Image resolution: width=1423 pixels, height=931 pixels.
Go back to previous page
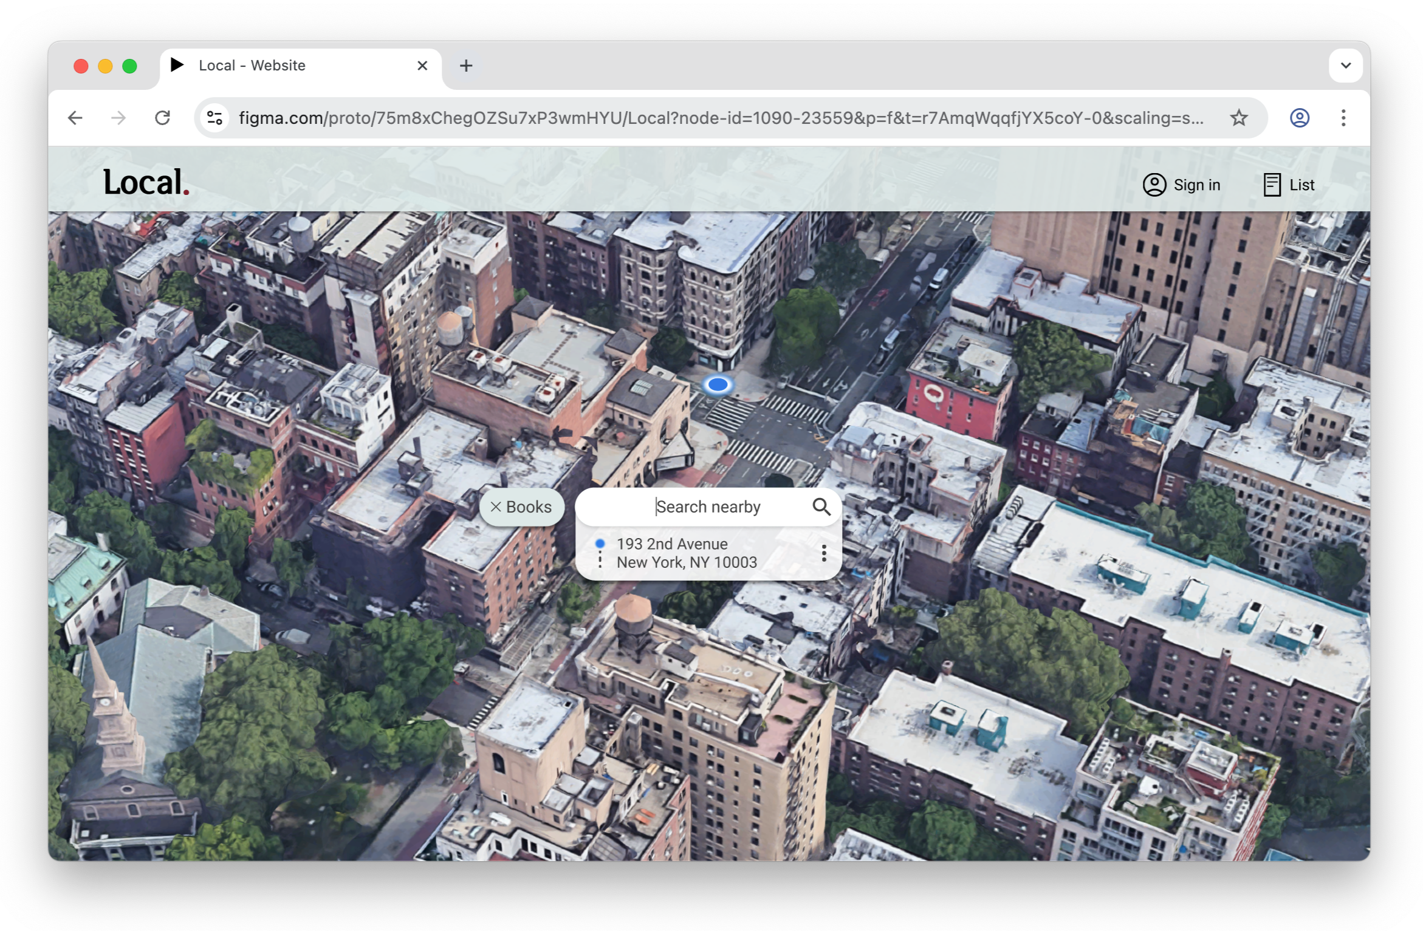pos(75,118)
